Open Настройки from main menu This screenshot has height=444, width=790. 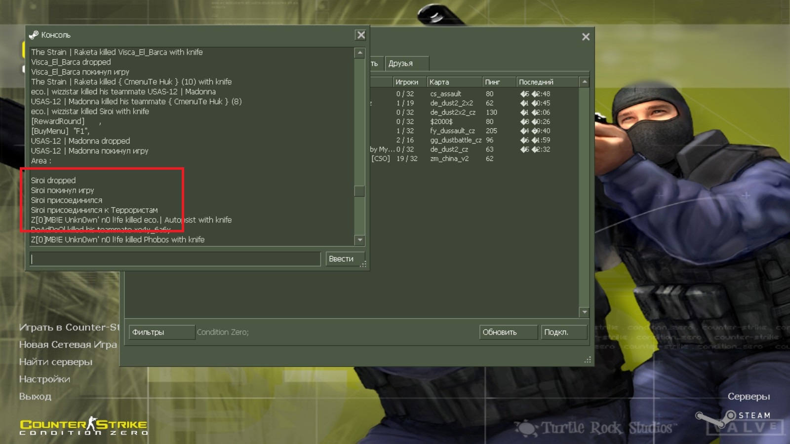click(44, 379)
